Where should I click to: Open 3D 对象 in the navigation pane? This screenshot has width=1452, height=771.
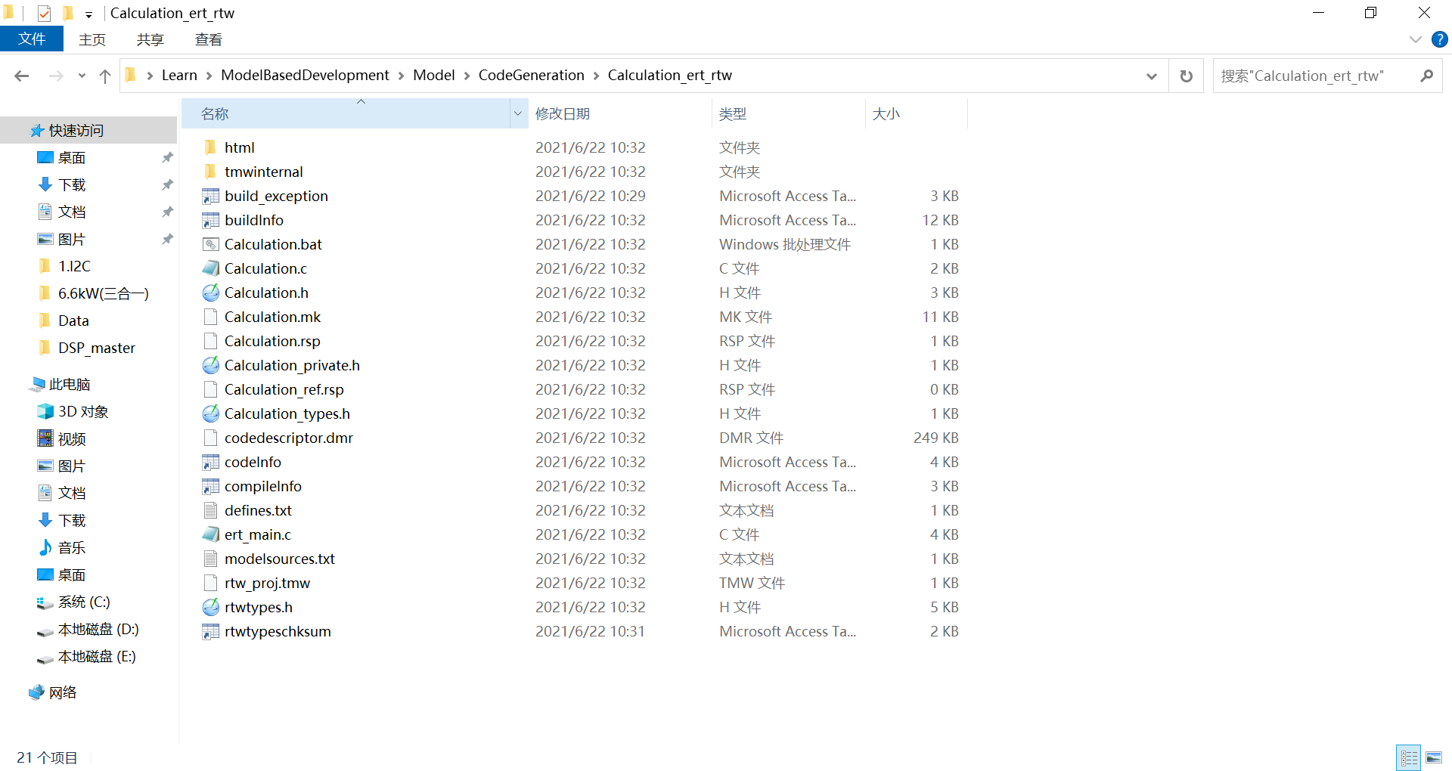tap(83, 411)
